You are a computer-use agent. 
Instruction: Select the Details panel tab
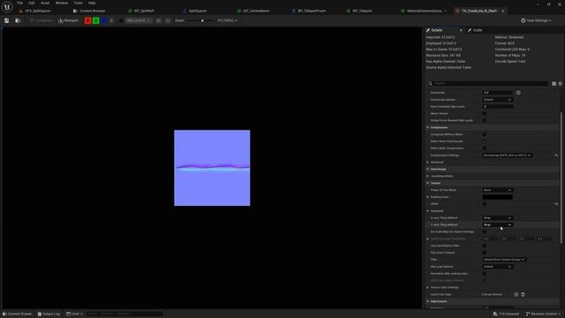436,30
